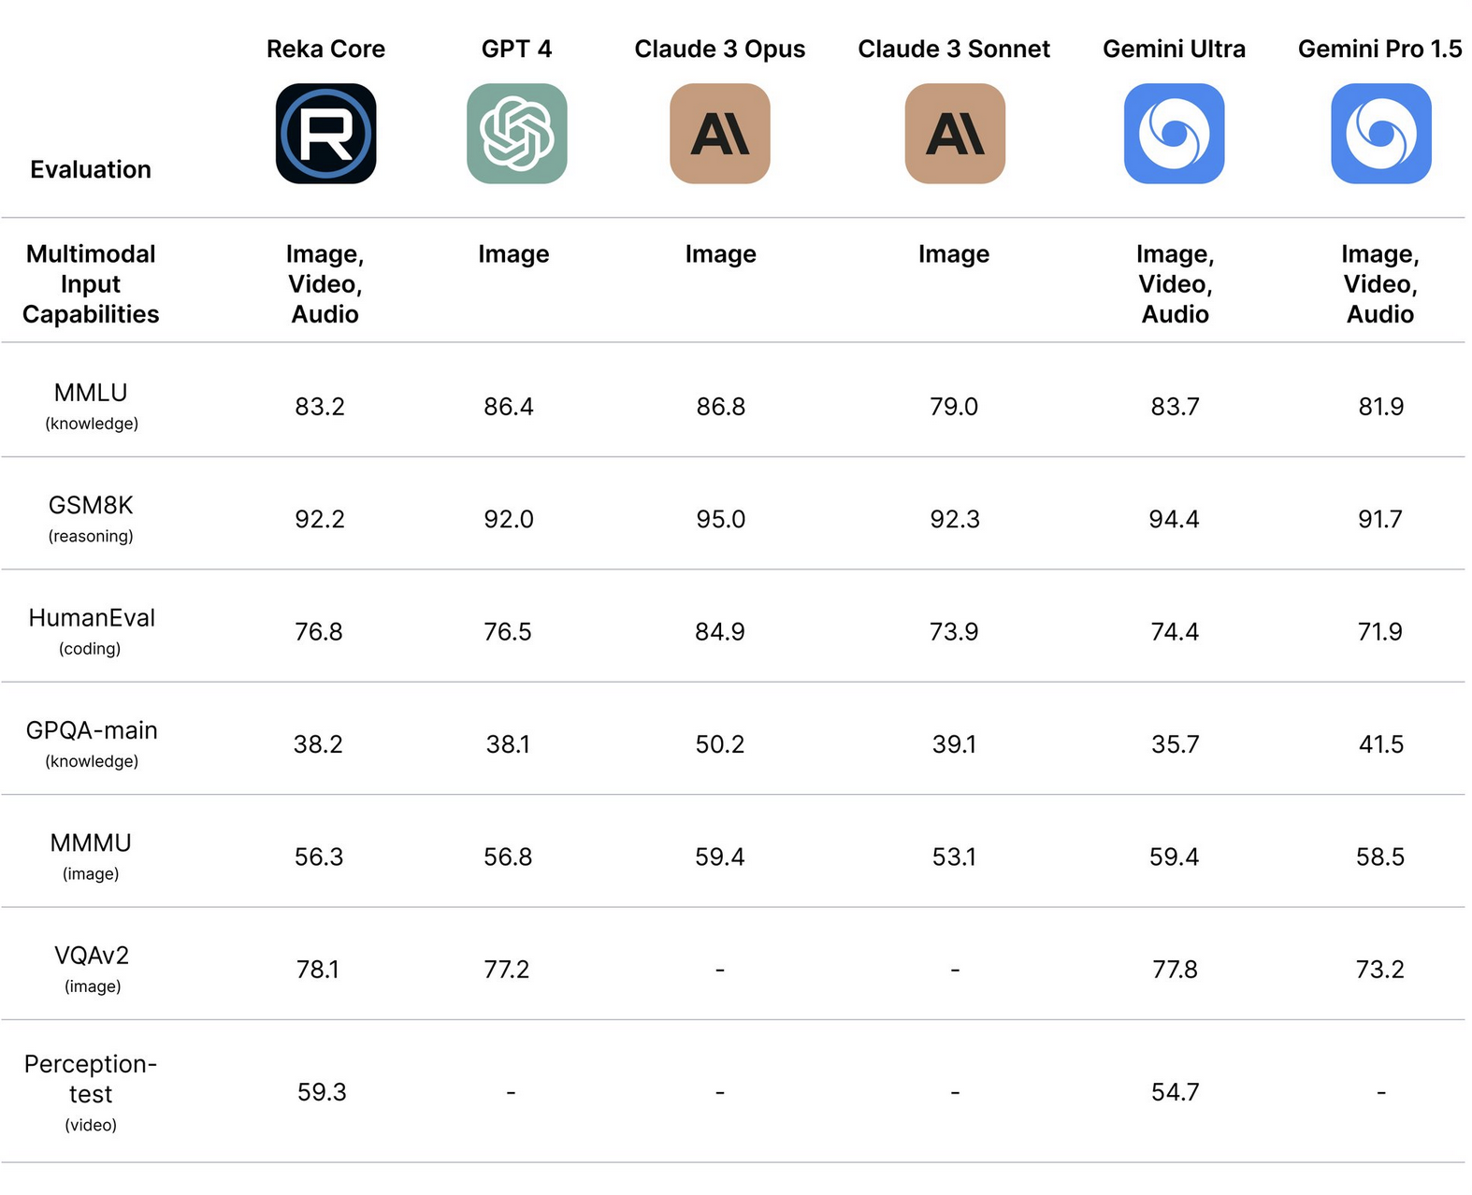Click the Multimodal Input Capabilities row label
The width and height of the screenshot is (1472, 1195).
click(91, 283)
